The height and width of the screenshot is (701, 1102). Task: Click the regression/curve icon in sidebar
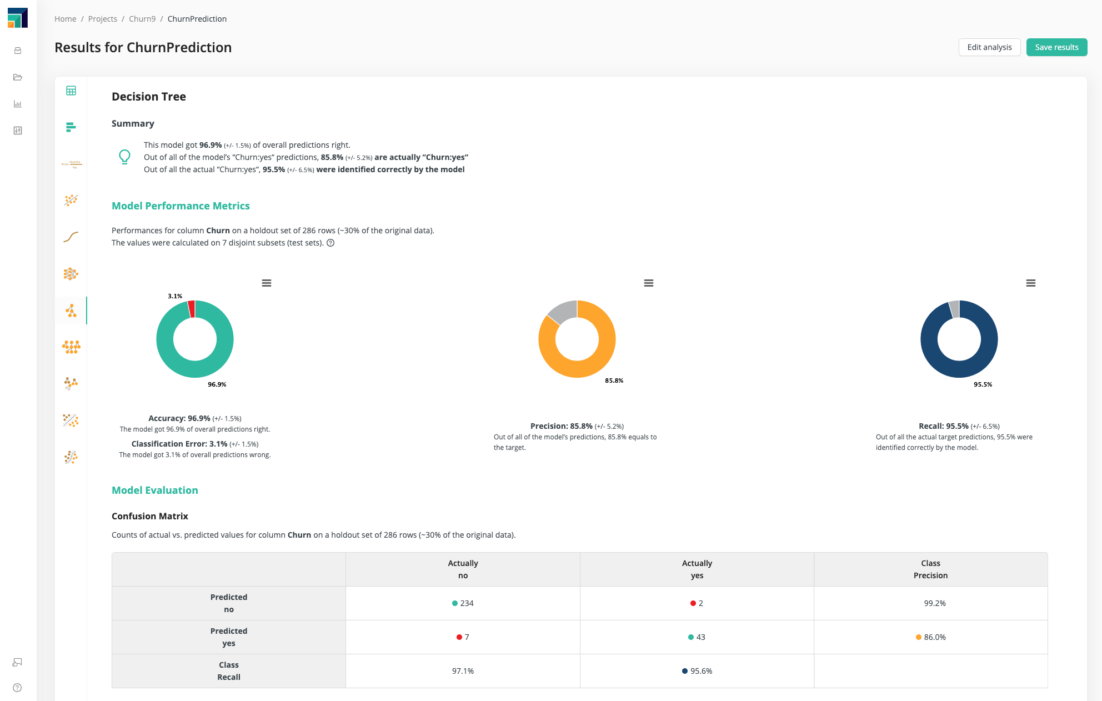click(x=72, y=236)
